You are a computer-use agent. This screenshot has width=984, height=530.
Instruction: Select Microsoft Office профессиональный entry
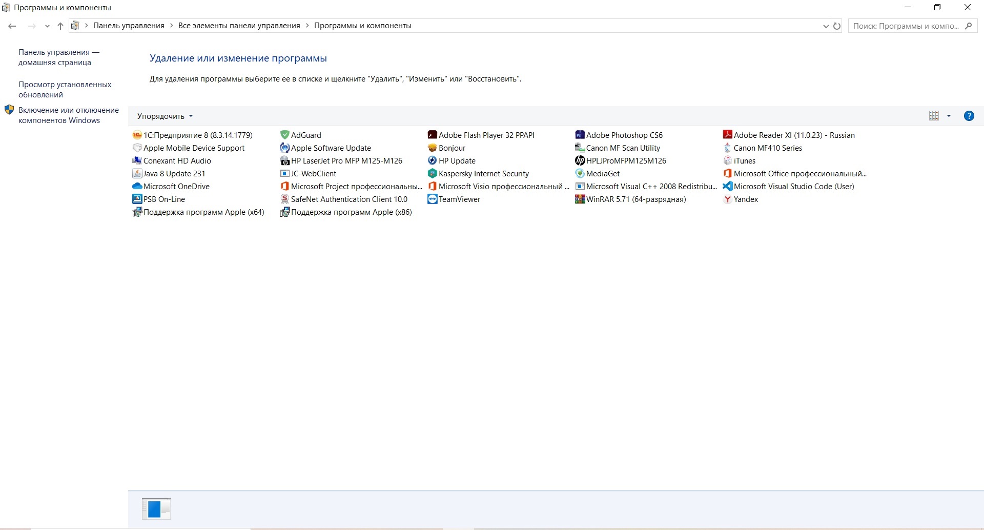pyautogui.click(x=795, y=174)
